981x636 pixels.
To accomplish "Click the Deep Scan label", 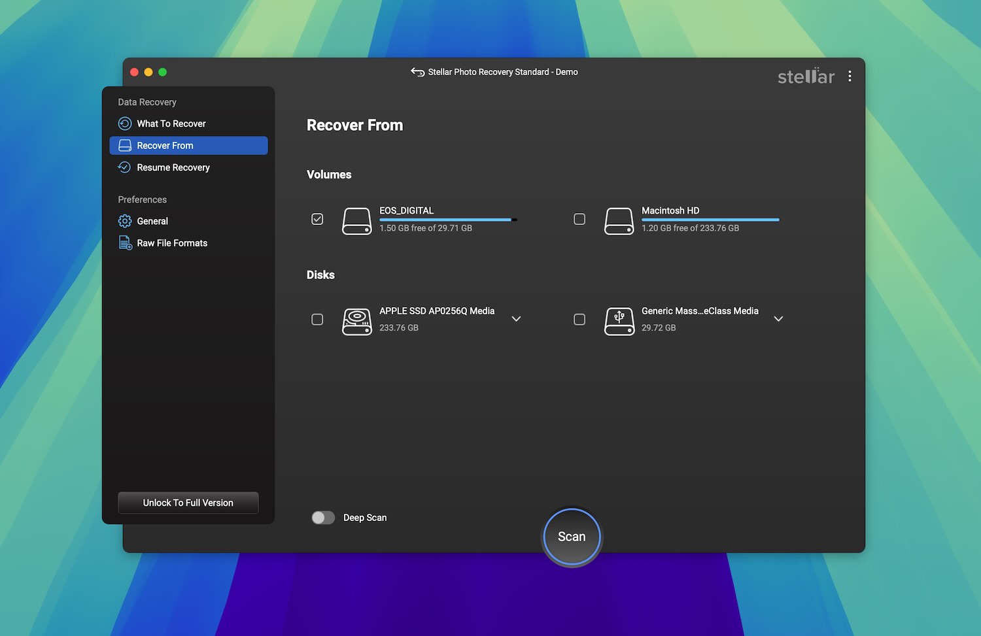I will [365, 518].
